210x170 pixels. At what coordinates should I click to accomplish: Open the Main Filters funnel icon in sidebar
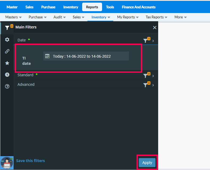7,28
